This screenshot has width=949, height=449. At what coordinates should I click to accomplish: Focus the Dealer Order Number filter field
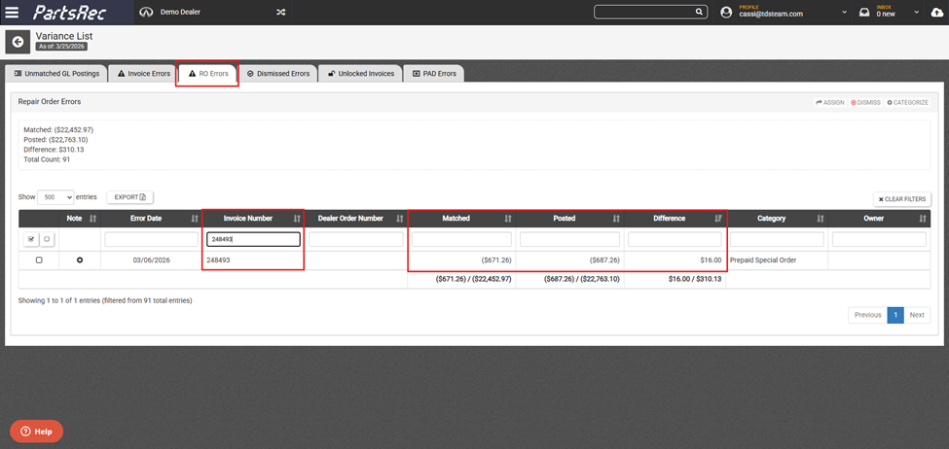[356, 240]
